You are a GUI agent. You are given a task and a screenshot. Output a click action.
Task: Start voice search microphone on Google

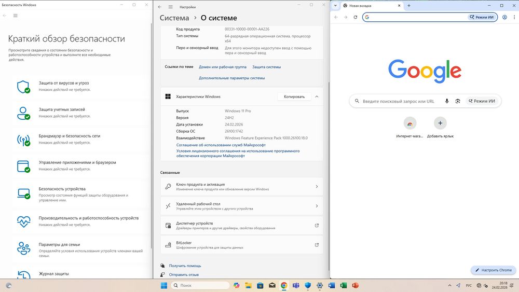(446, 101)
